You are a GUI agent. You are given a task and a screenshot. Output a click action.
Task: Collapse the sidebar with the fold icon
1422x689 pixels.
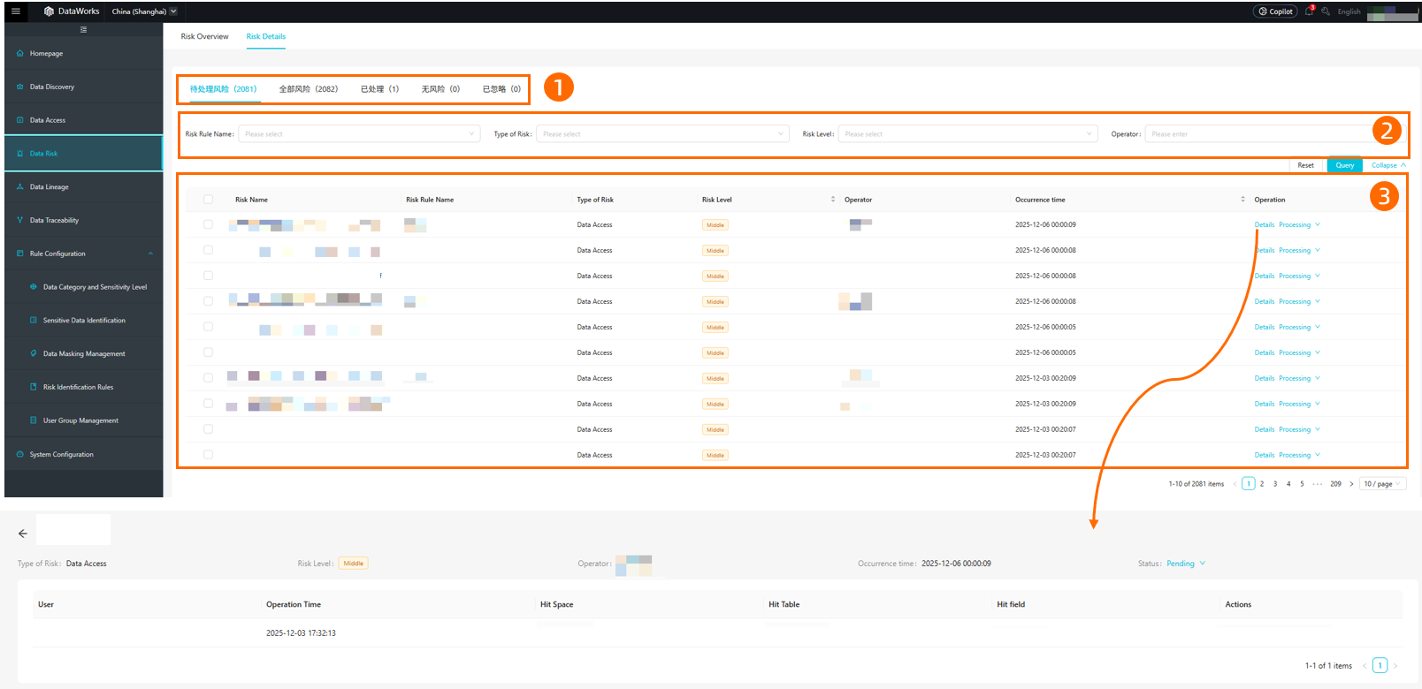pyautogui.click(x=84, y=30)
